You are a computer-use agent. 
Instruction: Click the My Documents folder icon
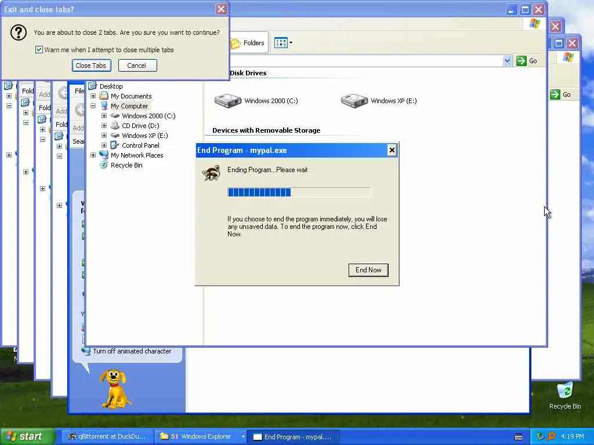coord(104,96)
